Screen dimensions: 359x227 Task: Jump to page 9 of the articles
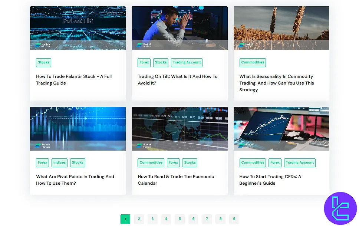[x=234, y=219]
